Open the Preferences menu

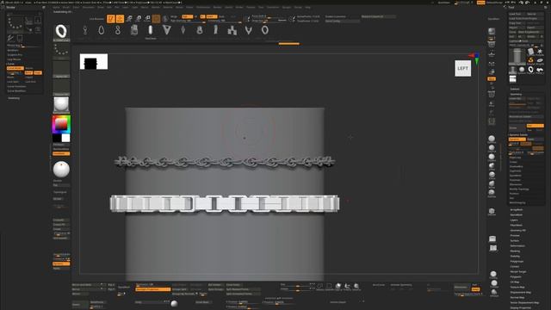[203, 7]
